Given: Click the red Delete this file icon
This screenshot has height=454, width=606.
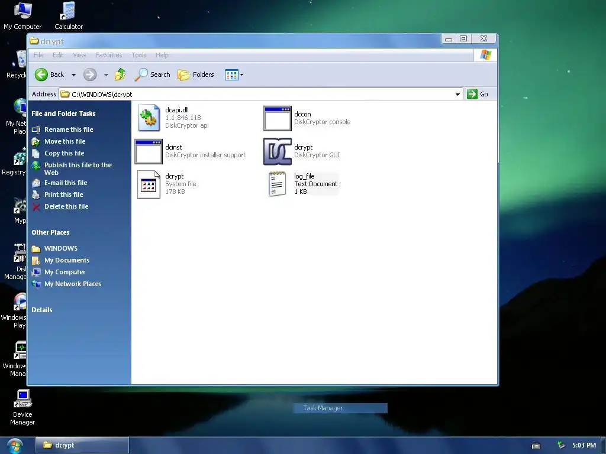Looking at the screenshot, I should 36,206.
